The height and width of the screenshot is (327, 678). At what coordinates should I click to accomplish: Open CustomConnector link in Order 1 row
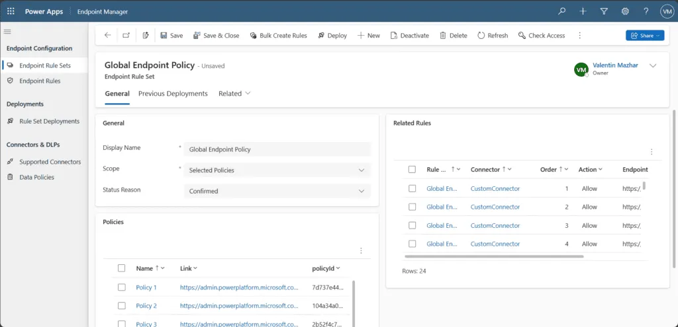tap(495, 188)
